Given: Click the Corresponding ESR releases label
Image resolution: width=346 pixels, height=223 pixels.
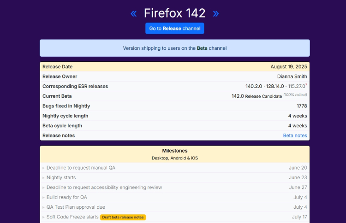Looking at the screenshot, I should 75,86.
